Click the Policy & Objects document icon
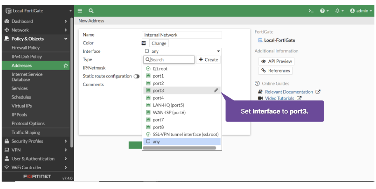The width and height of the screenshot is (376, 189). [x=7, y=39]
